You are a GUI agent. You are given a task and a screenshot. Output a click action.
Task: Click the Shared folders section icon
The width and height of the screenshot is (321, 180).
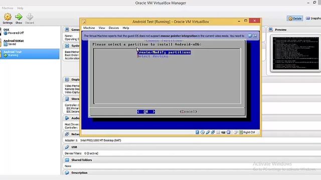point(67,160)
